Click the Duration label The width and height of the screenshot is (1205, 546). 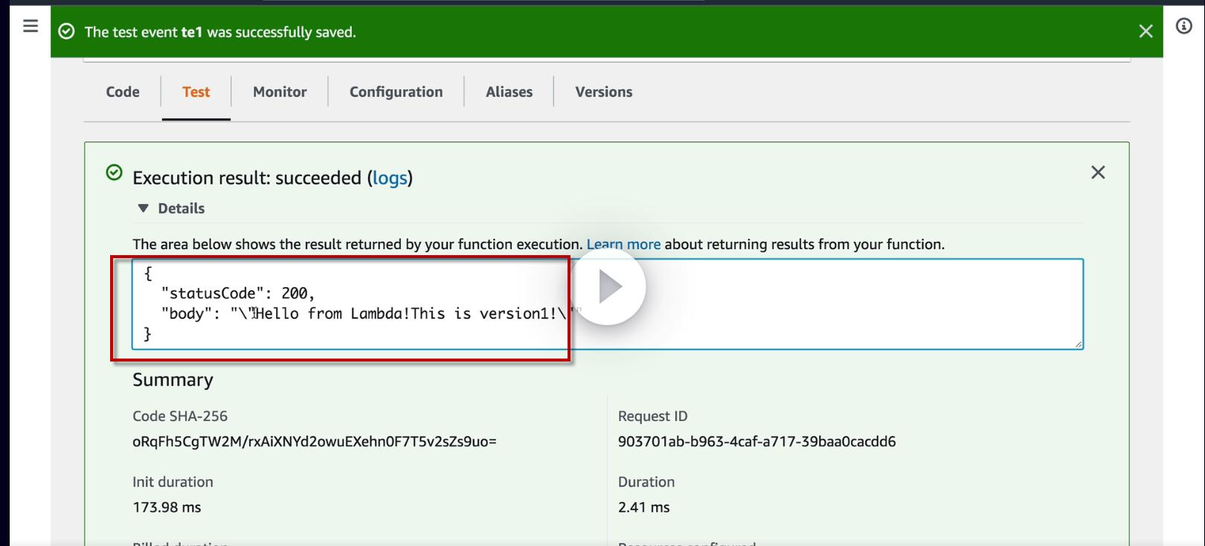[x=646, y=482]
